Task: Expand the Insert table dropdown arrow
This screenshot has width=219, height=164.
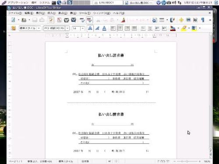Action: (167, 20)
